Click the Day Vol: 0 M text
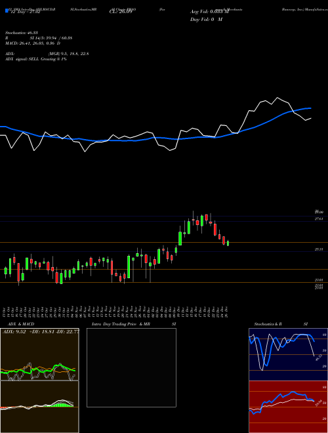Screen dimensions: 328x433 [x=206, y=20]
